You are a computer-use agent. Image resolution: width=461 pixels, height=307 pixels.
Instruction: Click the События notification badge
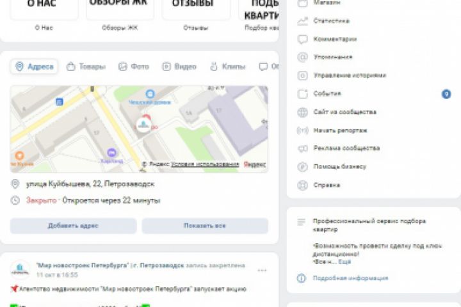tap(446, 94)
